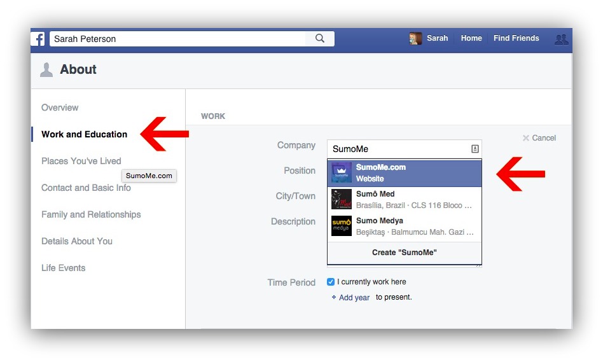Go to Home in top bar
Viewport: 603px width, 362px height.
[x=471, y=38]
